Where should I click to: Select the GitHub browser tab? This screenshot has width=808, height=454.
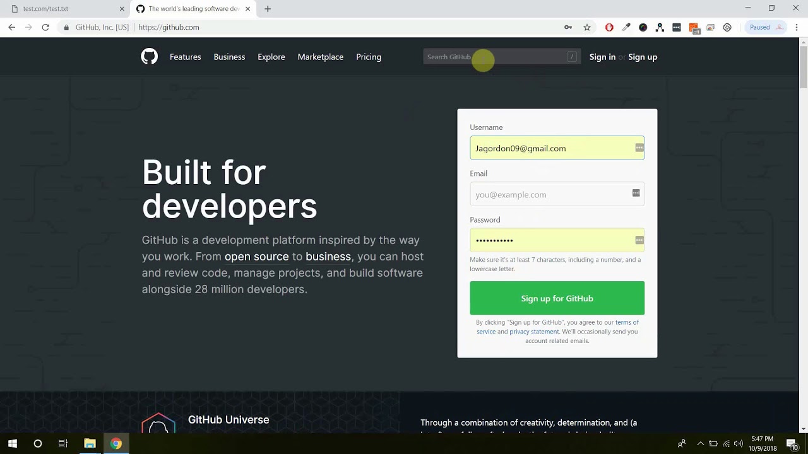pyautogui.click(x=193, y=9)
